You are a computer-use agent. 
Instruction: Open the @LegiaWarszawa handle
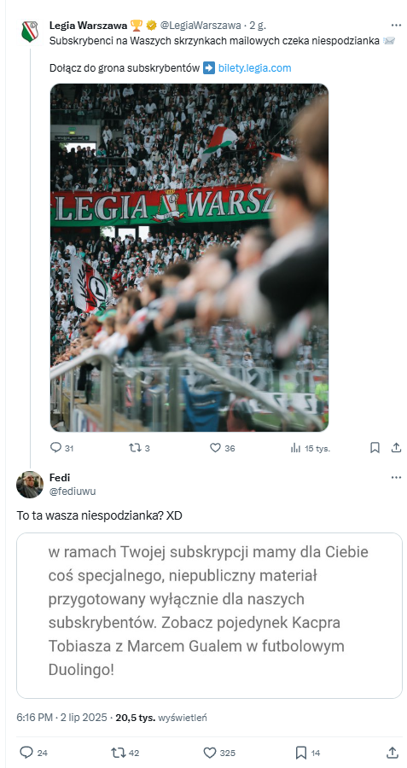(x=201, y=26)
